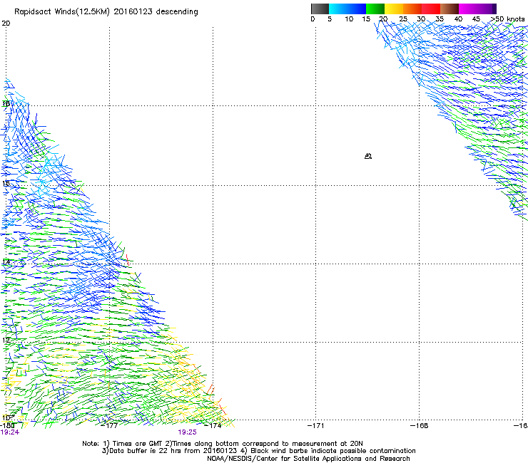Click the yellow 20-25 knots legend segment
The width and height of the screenshot is (528, 463).
(x=394, y=9)
